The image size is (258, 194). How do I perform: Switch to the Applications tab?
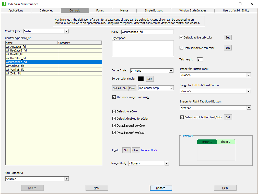click(16, 10)
